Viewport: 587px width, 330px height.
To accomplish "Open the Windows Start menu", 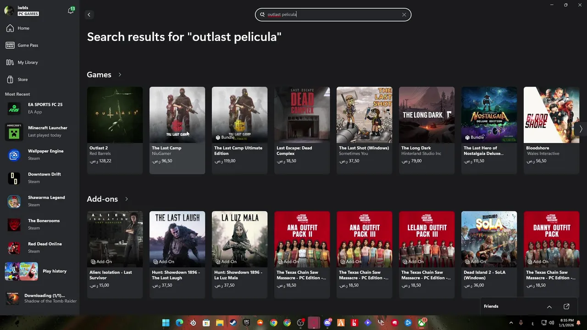I will point(166,323).
